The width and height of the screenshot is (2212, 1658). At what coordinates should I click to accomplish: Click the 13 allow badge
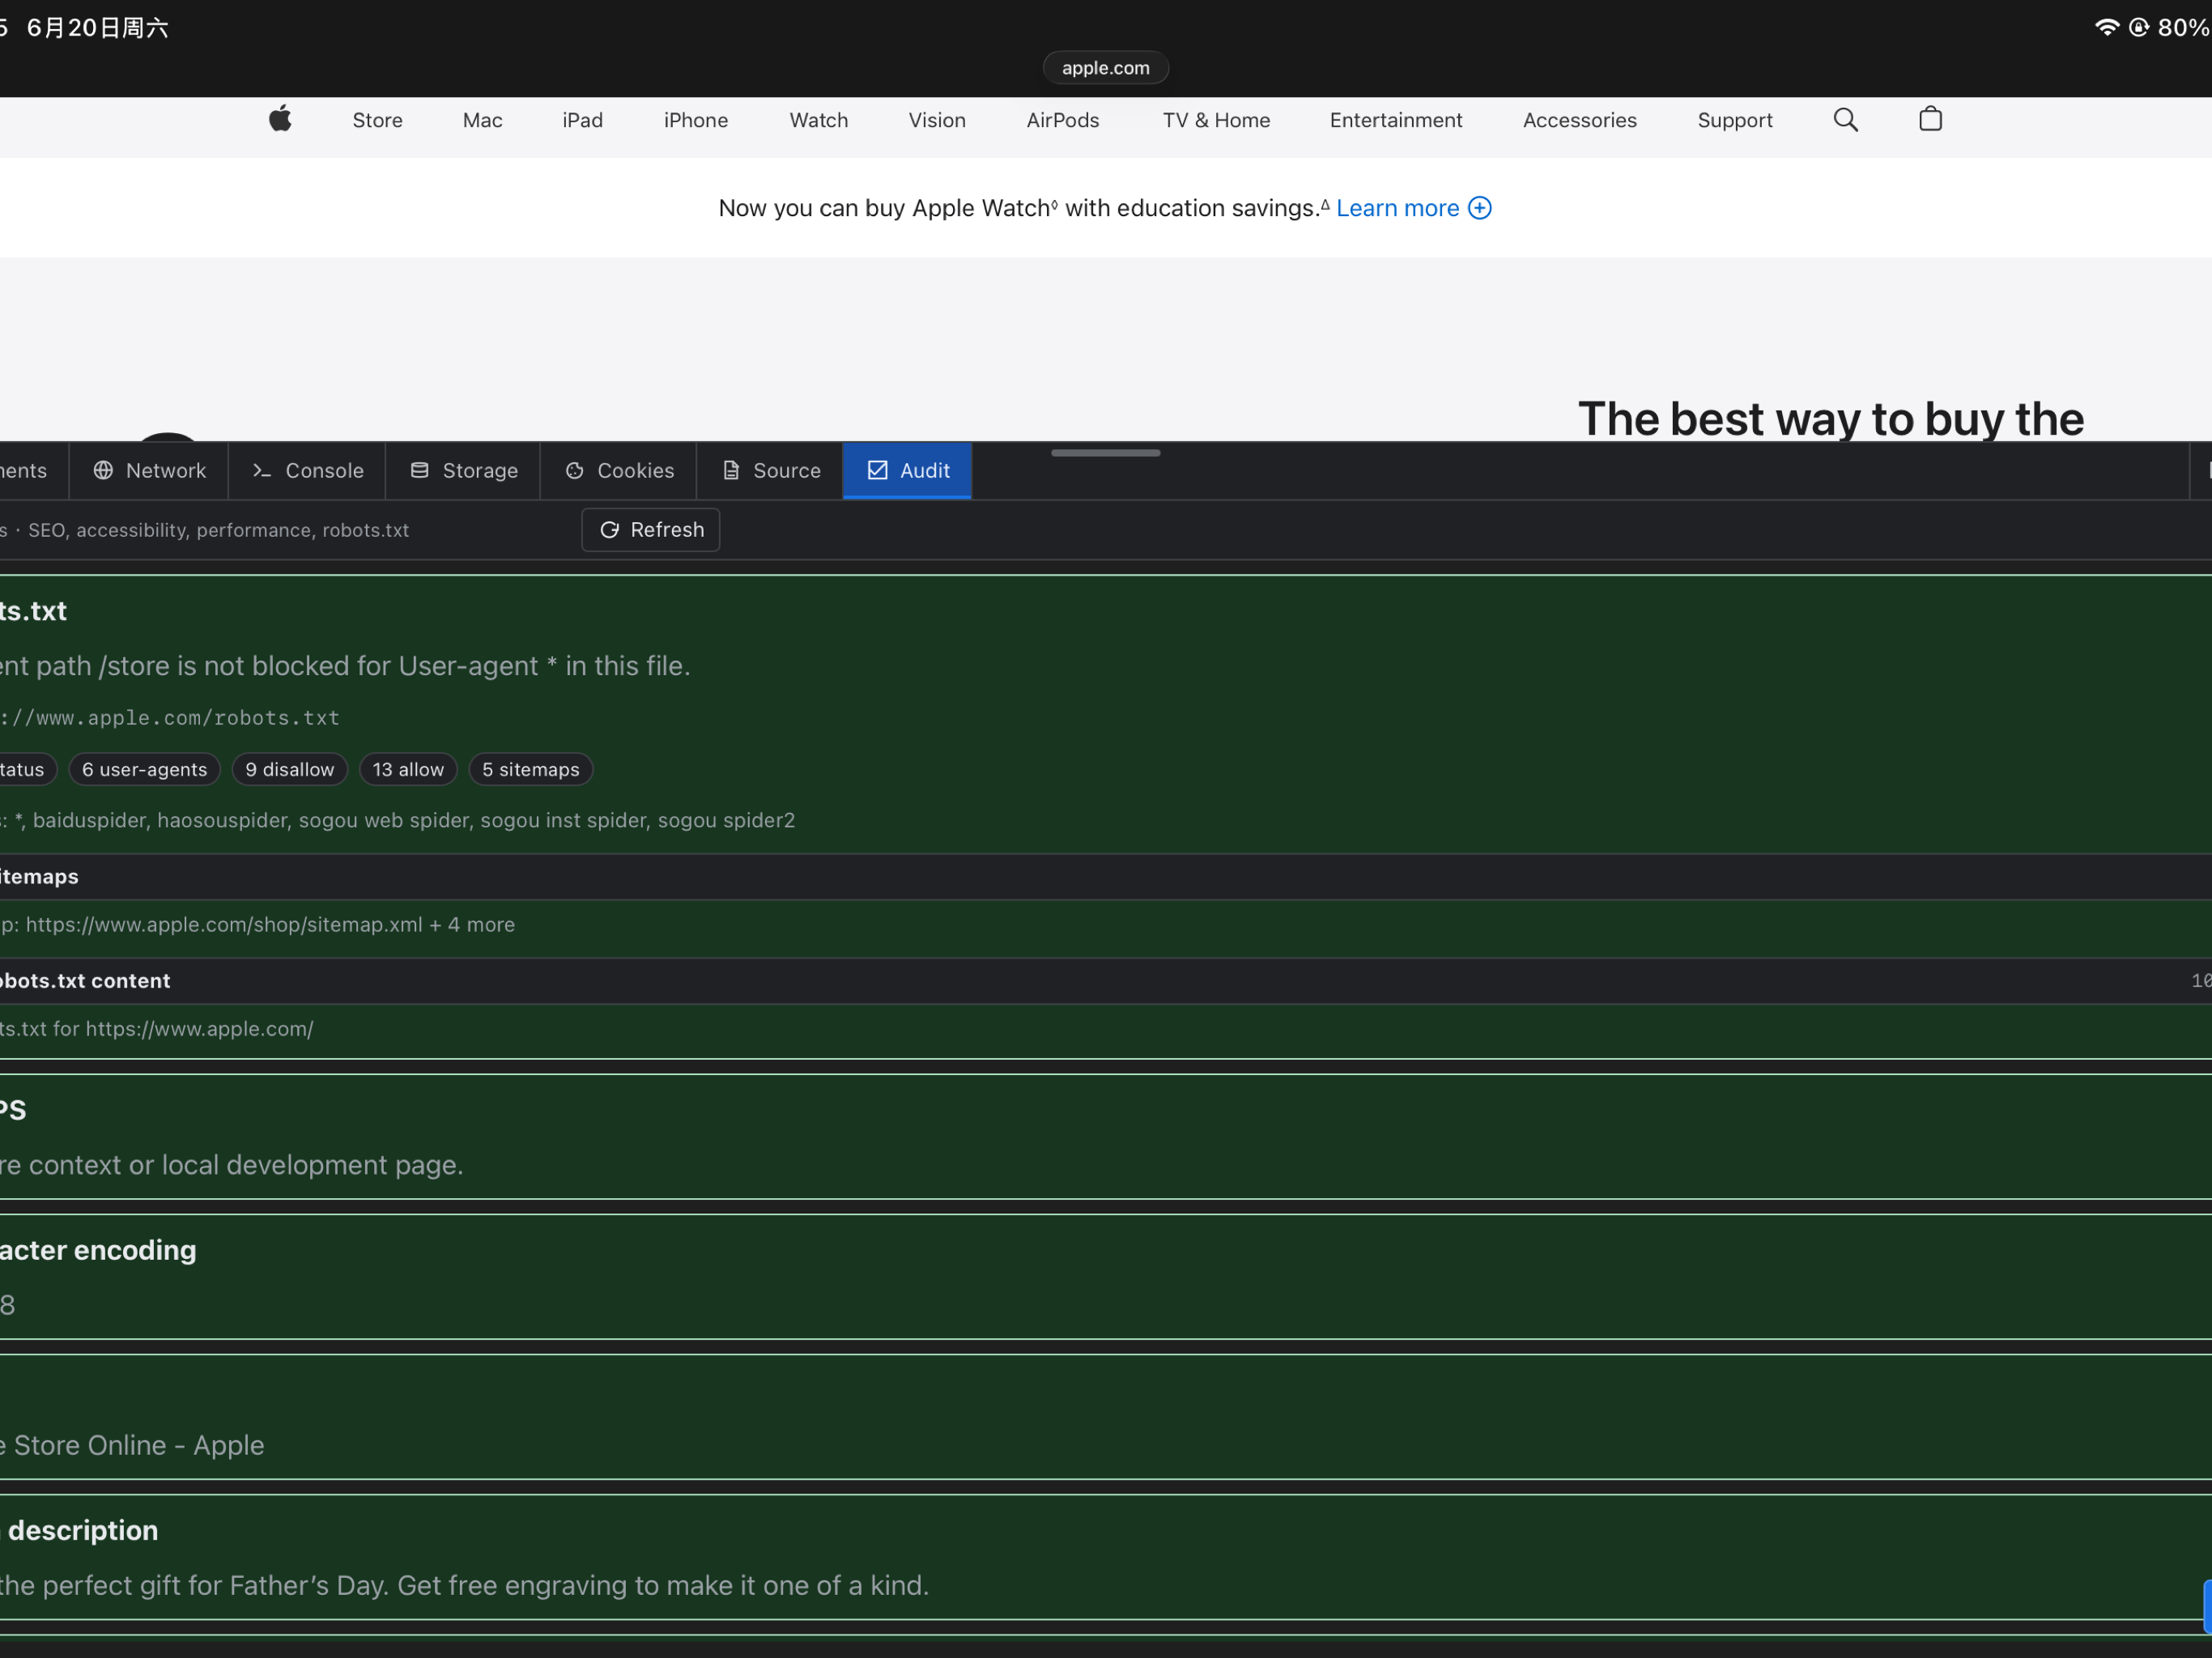pos(407,769)
